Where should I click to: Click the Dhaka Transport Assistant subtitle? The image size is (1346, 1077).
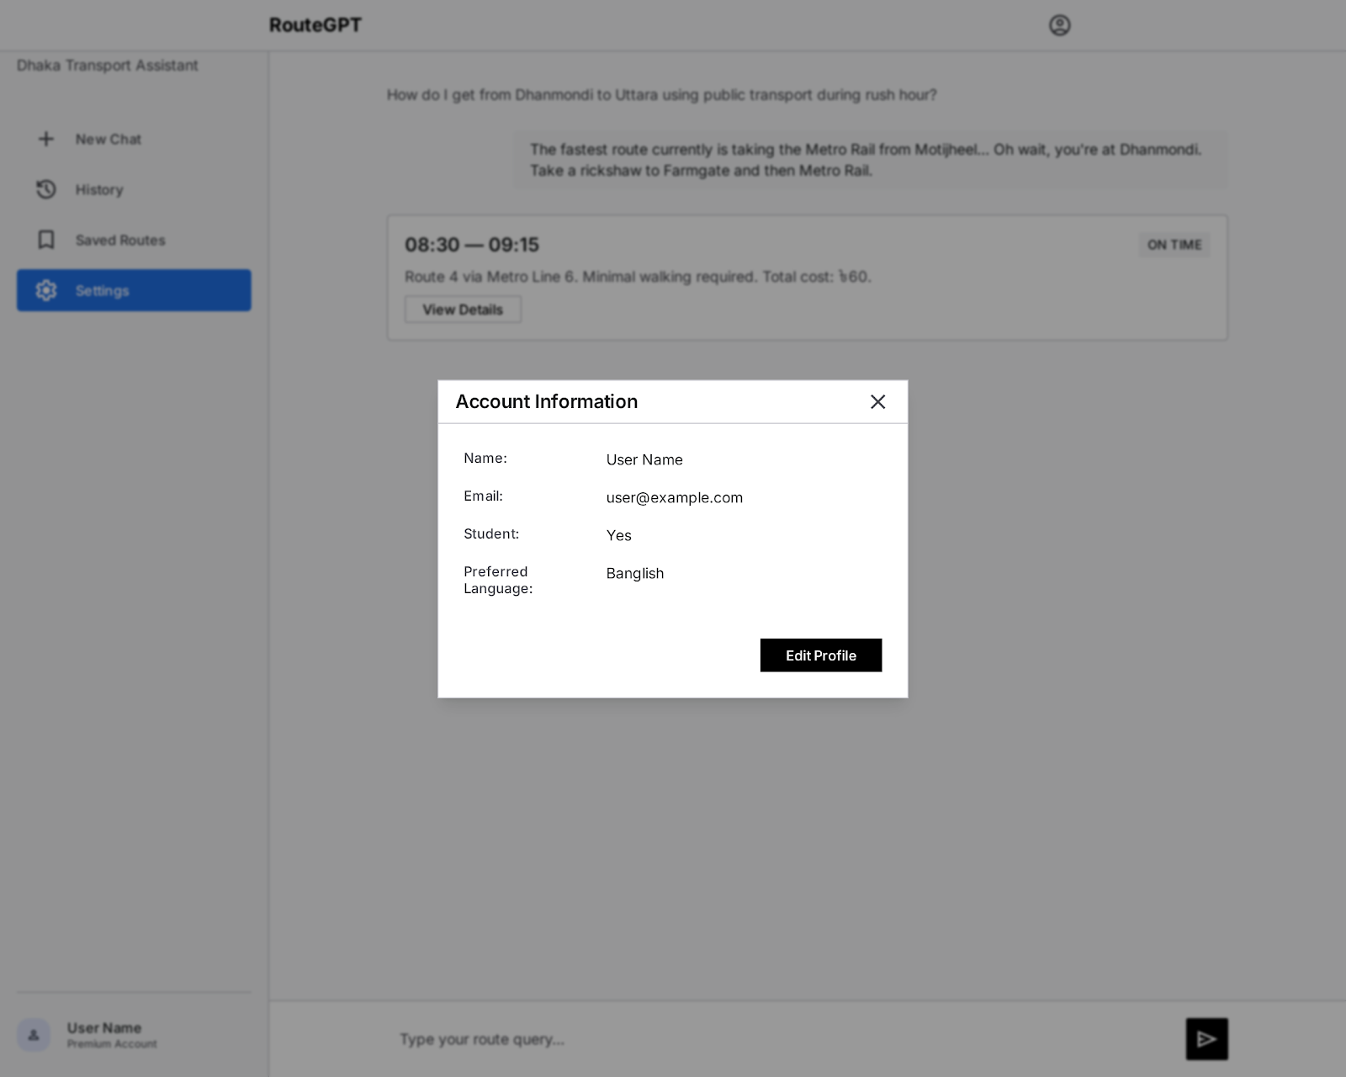(108, 66)
